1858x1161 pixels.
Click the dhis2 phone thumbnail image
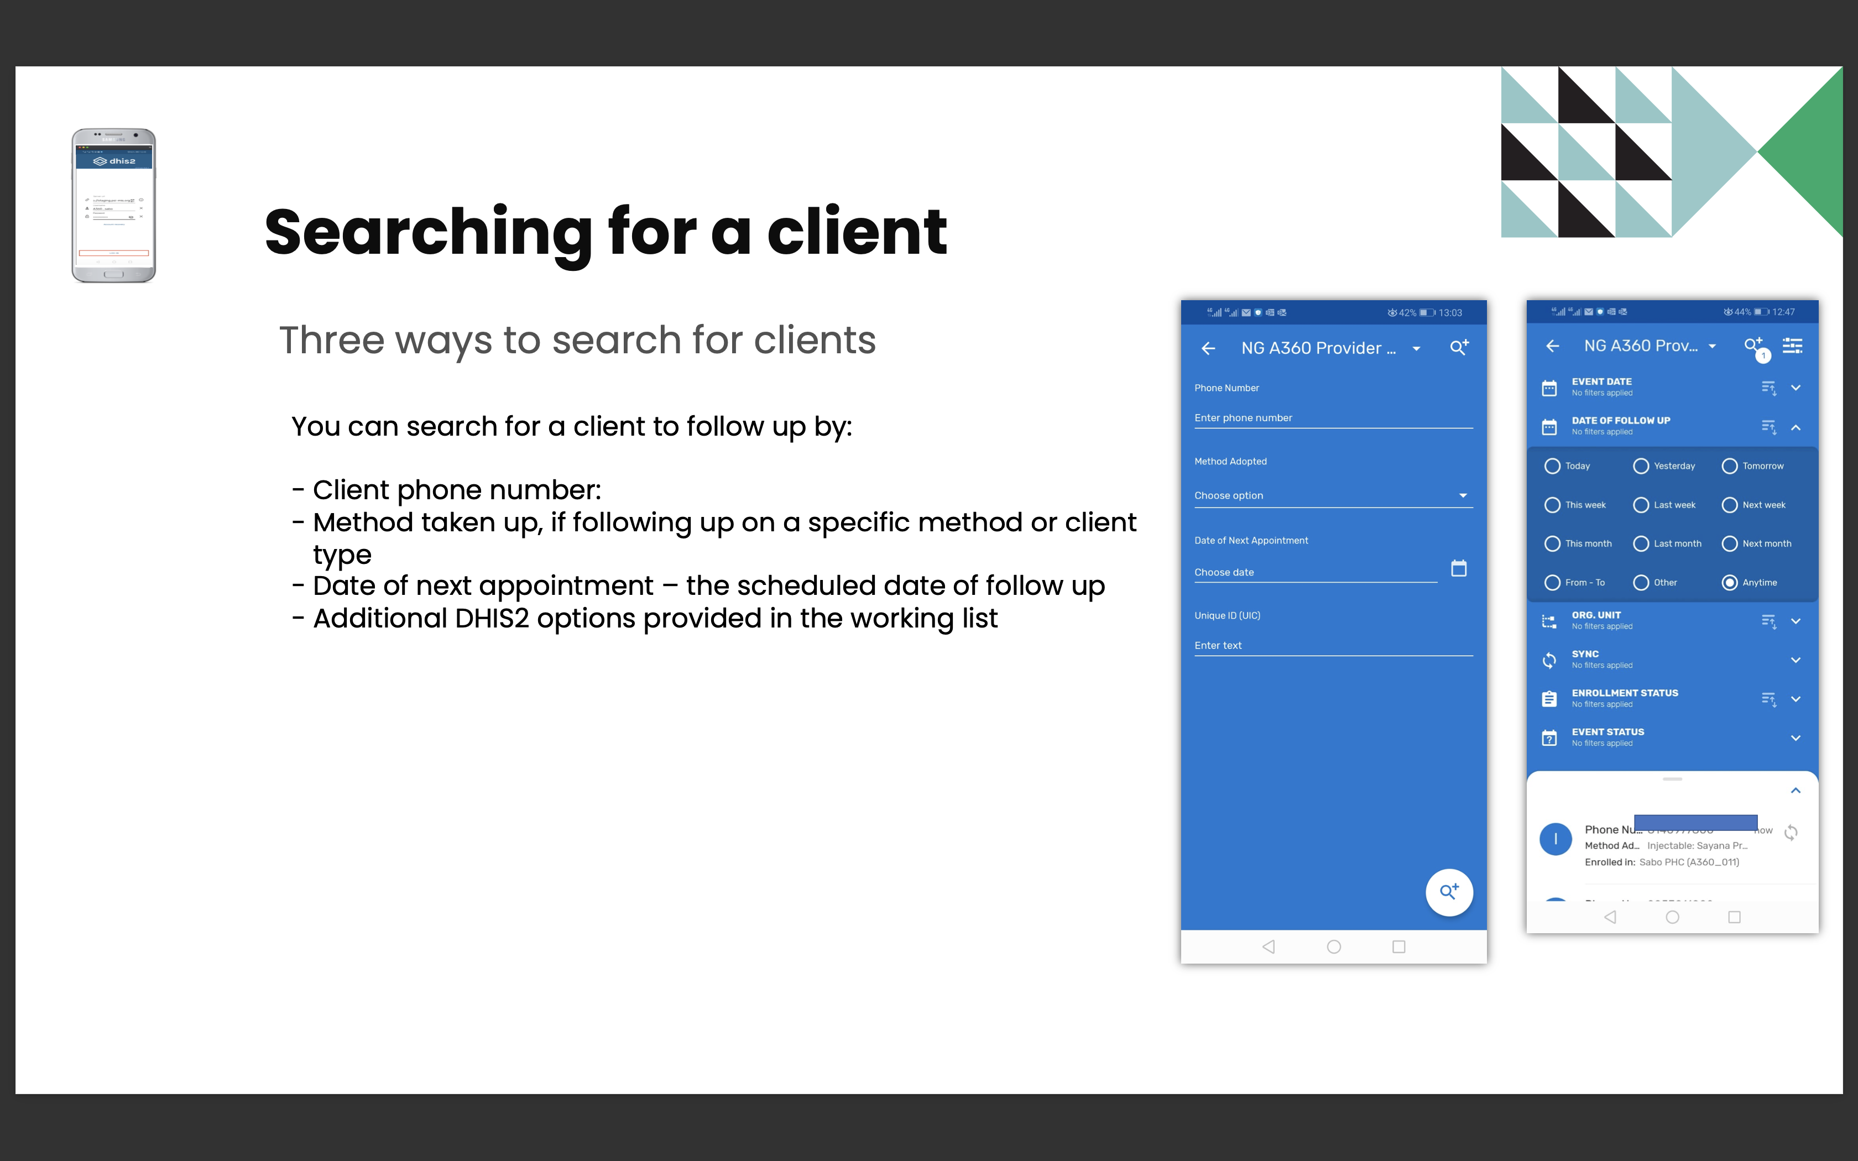tap(113, 206)
